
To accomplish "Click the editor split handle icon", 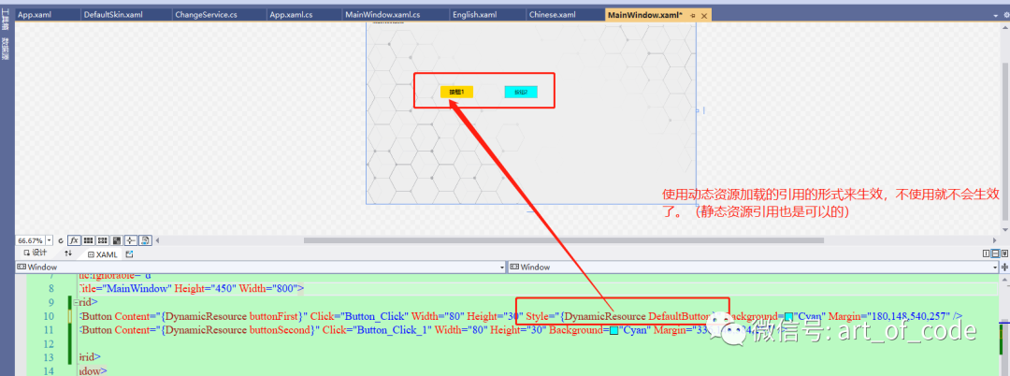I will [x=1004, y=267].
